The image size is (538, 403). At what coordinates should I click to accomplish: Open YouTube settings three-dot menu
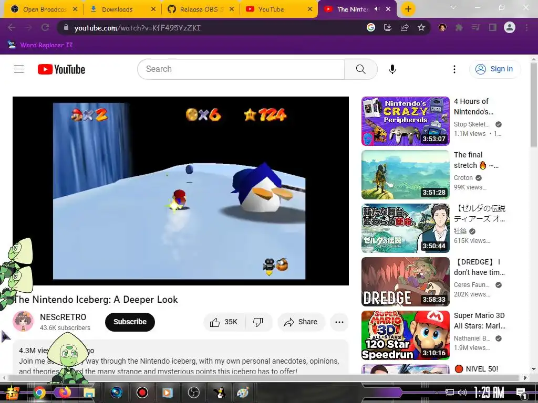click(454, 69)
